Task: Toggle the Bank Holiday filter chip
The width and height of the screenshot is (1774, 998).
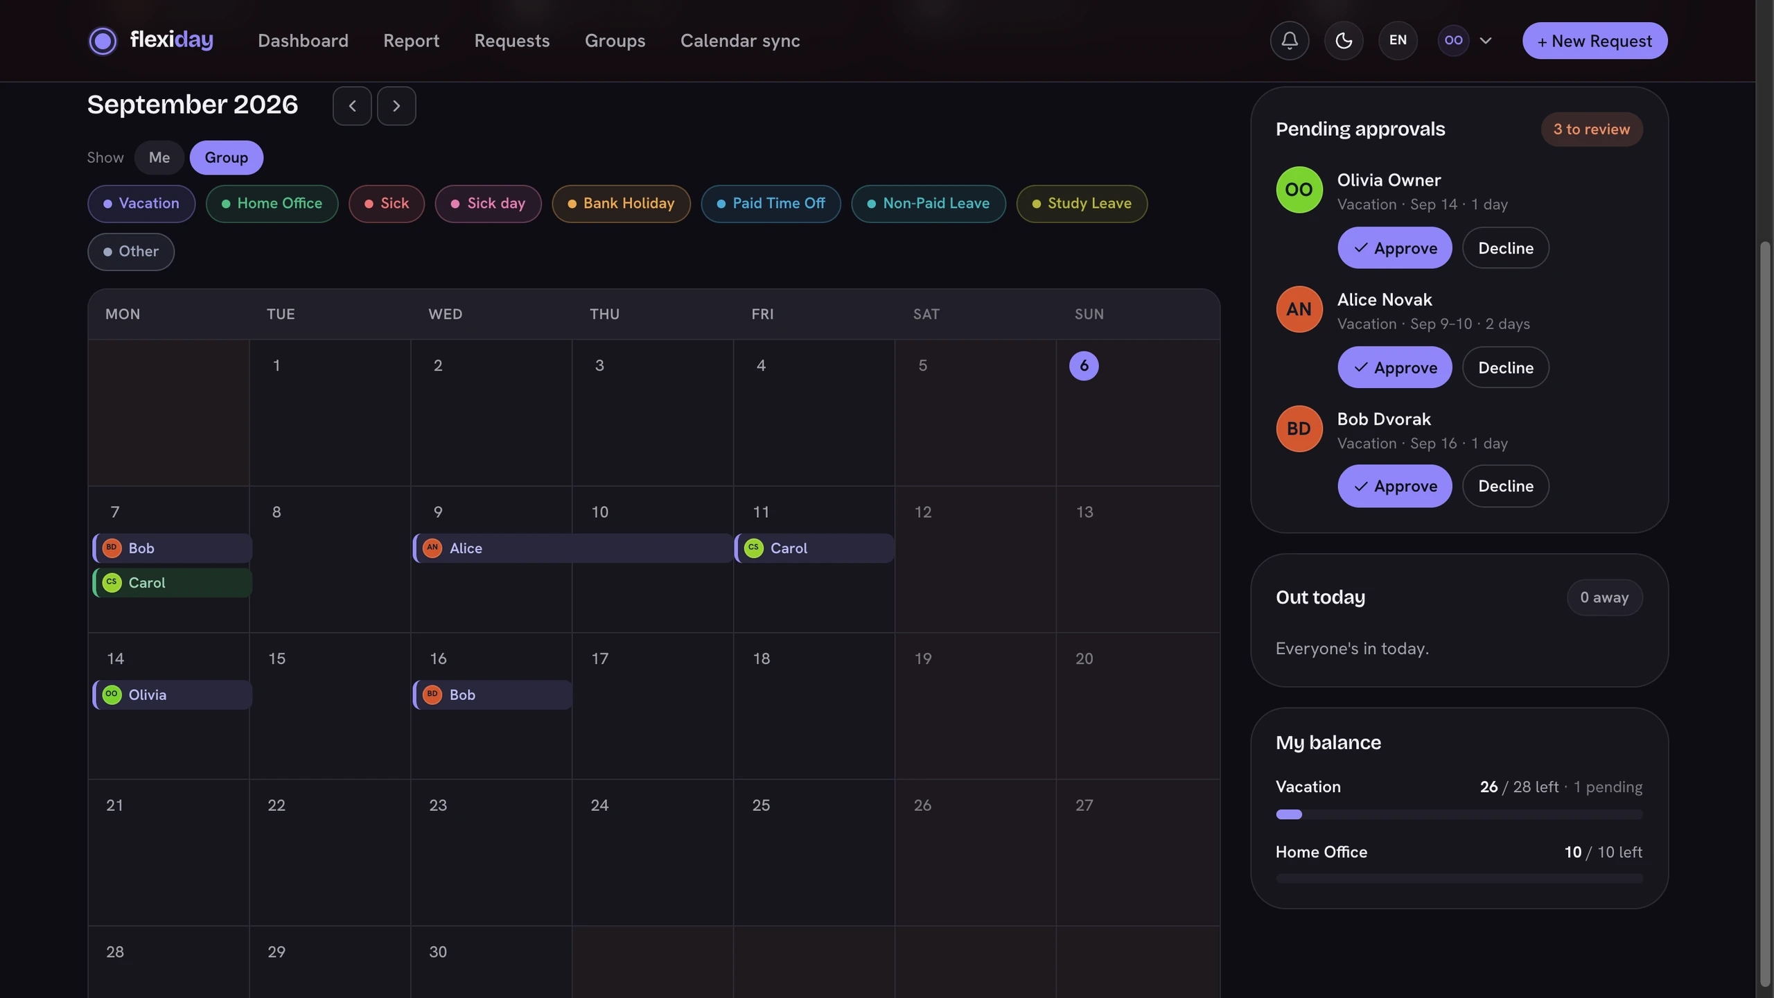Action: tap(621, 203)
